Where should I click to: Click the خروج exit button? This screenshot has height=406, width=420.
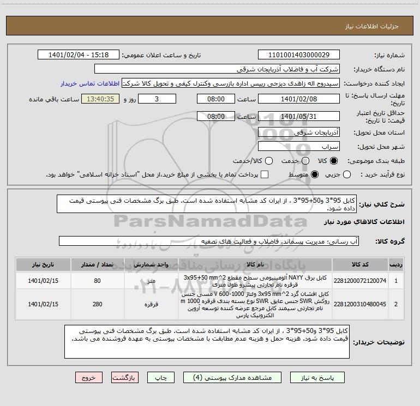point(89,378)
